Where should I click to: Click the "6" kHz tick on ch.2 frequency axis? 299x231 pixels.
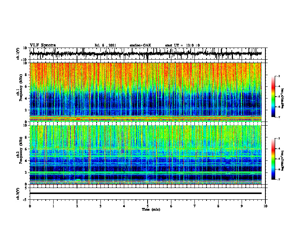point(26,149)
